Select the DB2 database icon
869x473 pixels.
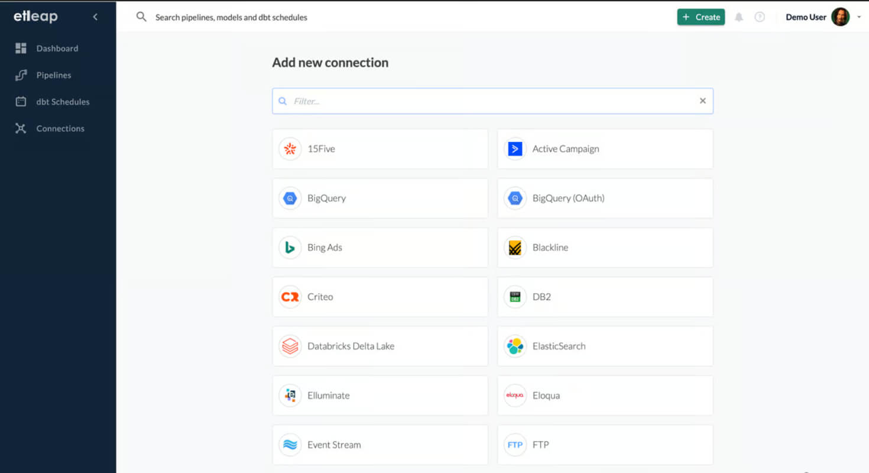515,297
